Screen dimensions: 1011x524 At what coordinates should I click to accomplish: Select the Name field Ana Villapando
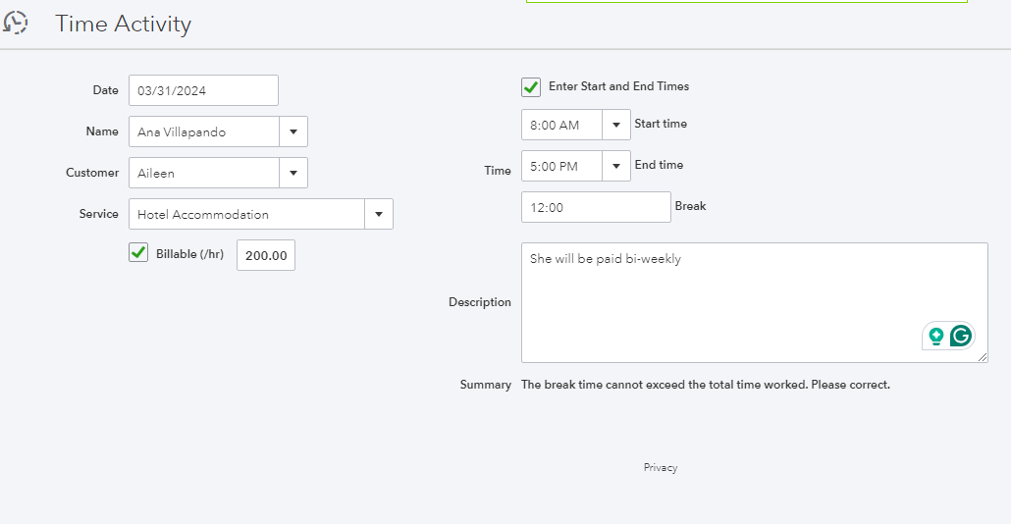pyautogui.click(x=204, y=131)
